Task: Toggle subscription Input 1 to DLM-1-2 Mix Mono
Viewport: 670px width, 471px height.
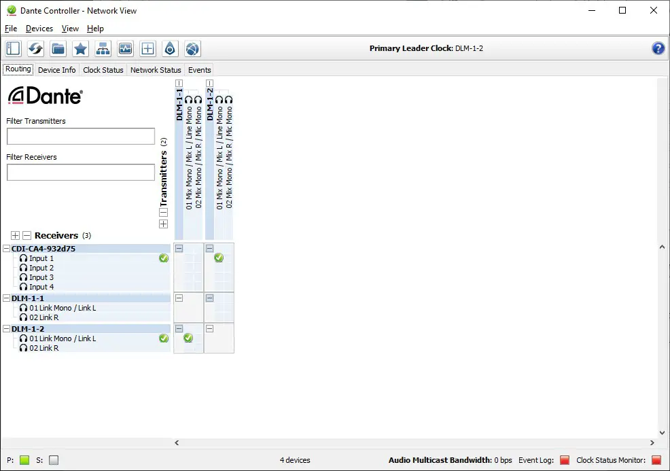Action: [x=219, y=258]
